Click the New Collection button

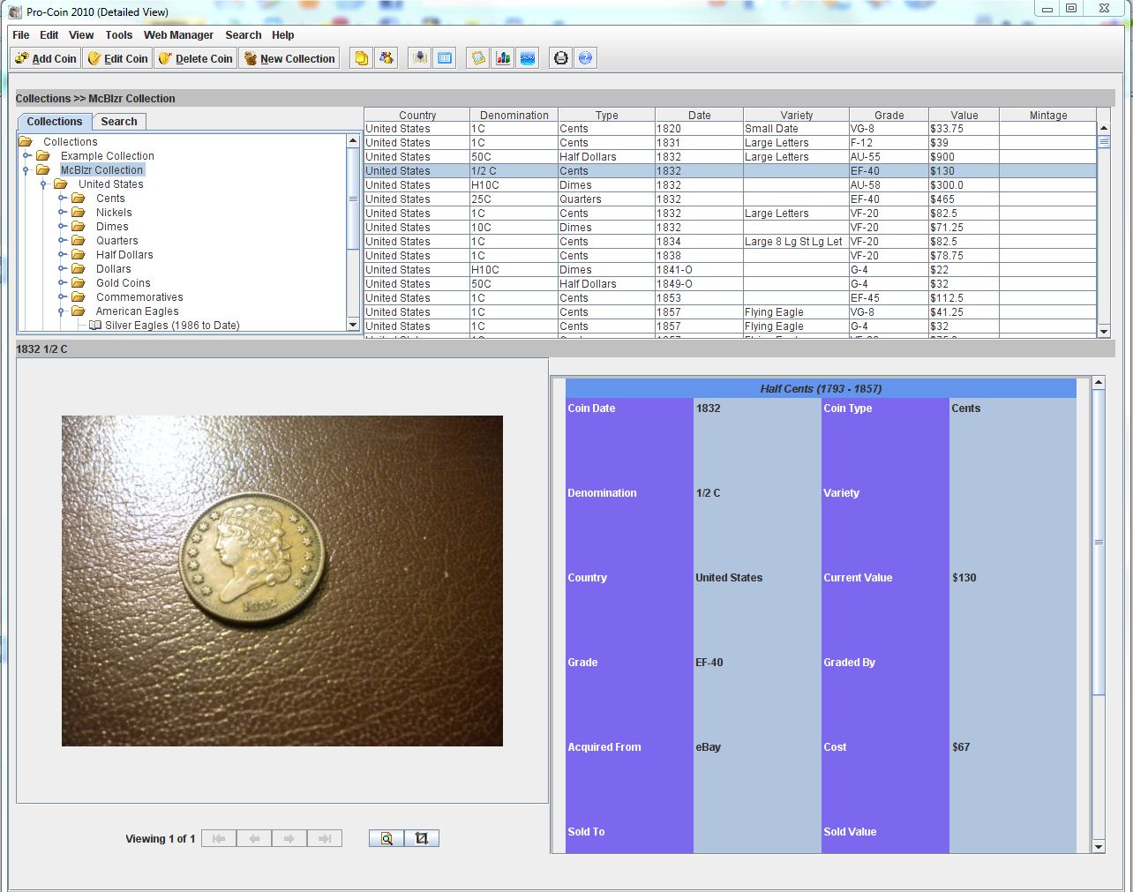pos(289,58)
